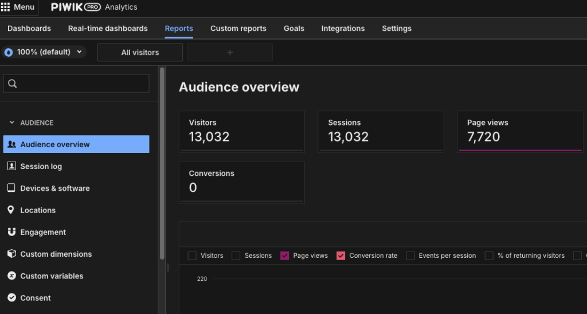
Task: Click the All visitors segment button
Action: tap(140, 52)
